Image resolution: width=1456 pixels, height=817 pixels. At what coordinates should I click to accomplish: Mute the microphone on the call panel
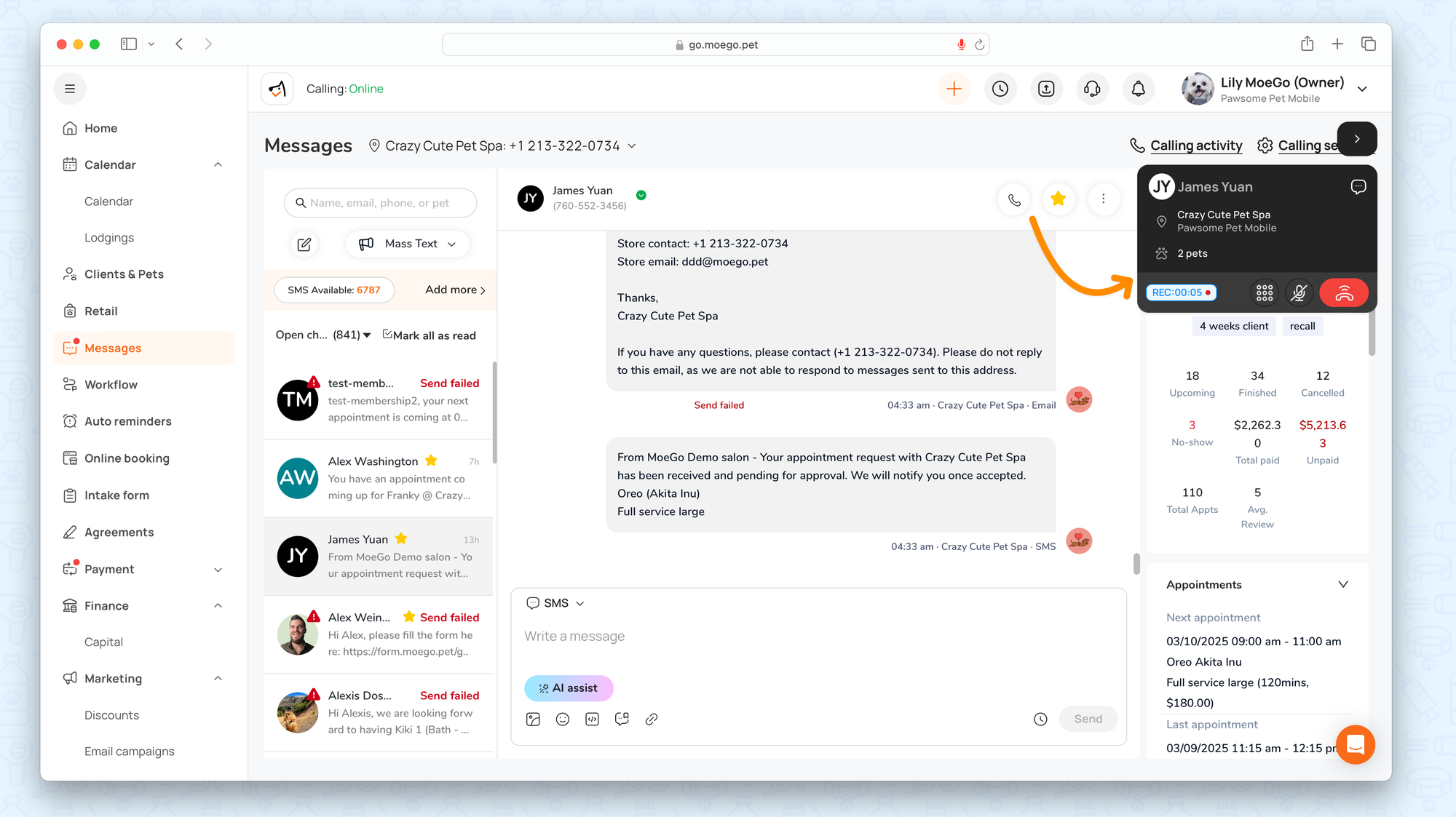pos(1299,293)
